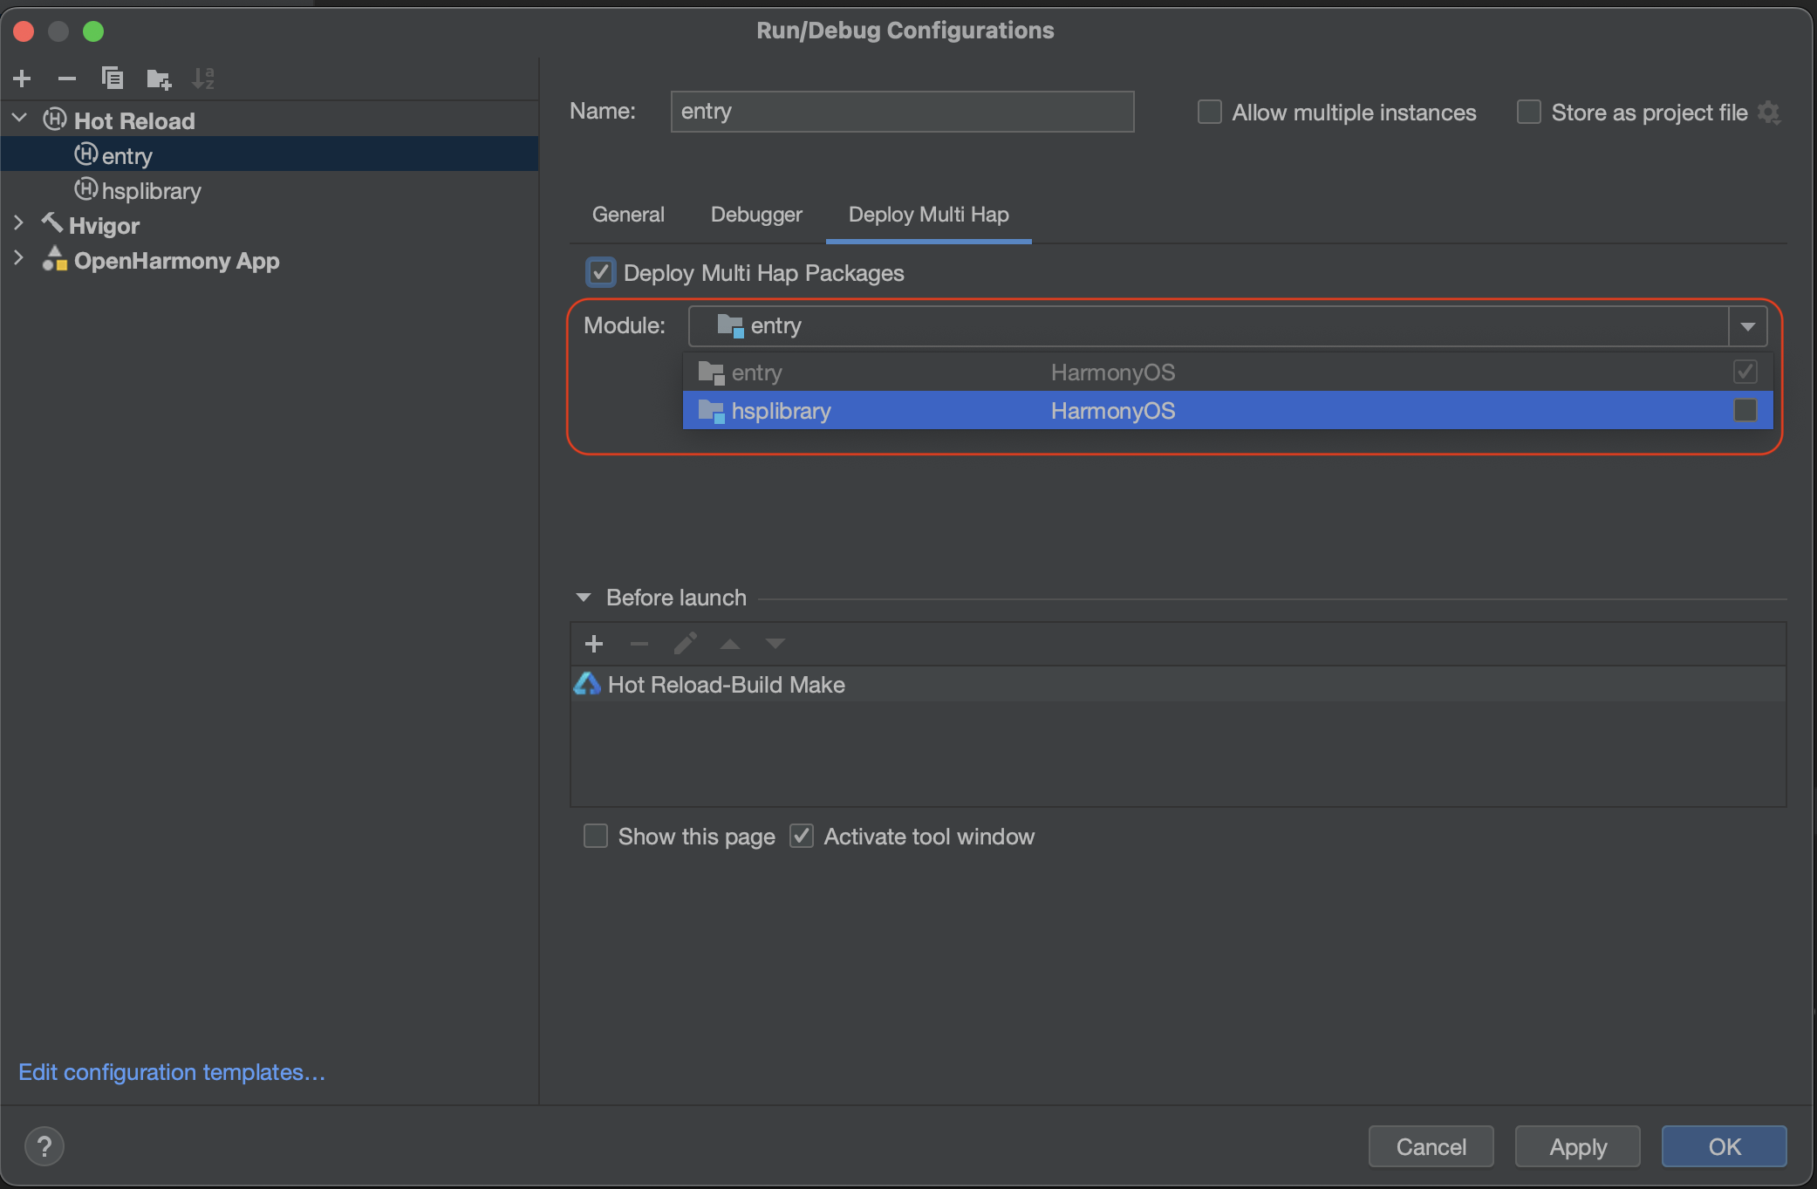Switch to the Debugger tab

[x=756, y=215]
